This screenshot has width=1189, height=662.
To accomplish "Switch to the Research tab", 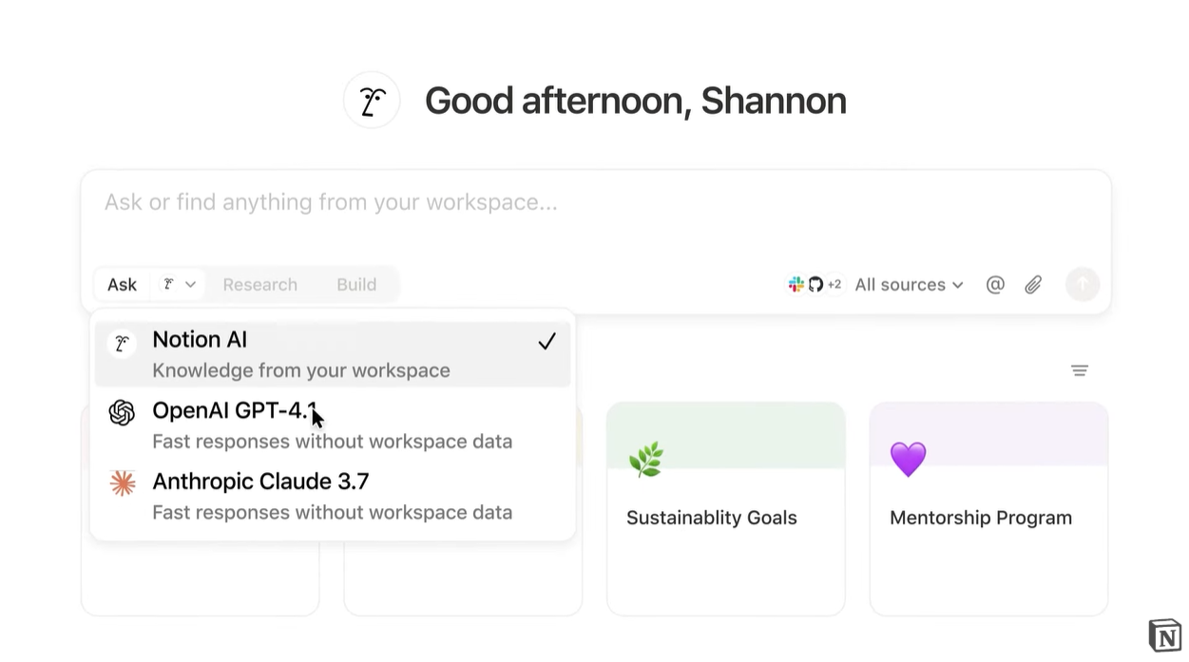I will point(259,284).
